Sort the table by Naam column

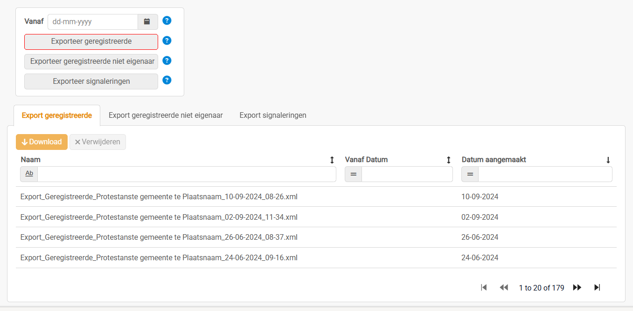pos(332,160)
